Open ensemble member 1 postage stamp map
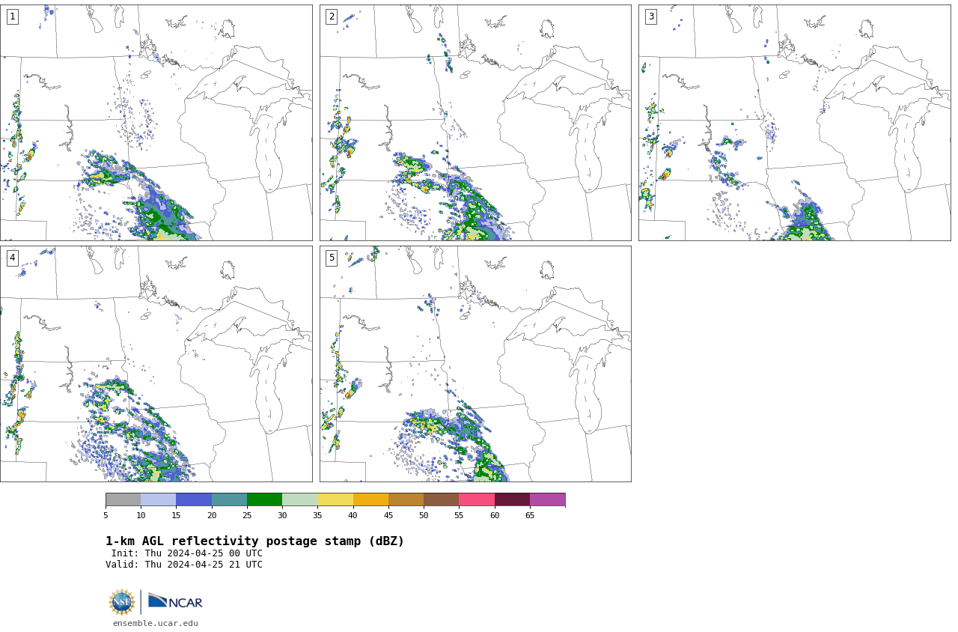The image size is (958, 632). coord(156,123)
